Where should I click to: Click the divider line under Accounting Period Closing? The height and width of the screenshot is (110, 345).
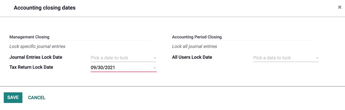(x=242, y=40)
